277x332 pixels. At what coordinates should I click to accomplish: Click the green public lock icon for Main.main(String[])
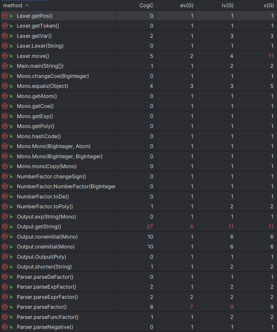[x=11, y=66]
